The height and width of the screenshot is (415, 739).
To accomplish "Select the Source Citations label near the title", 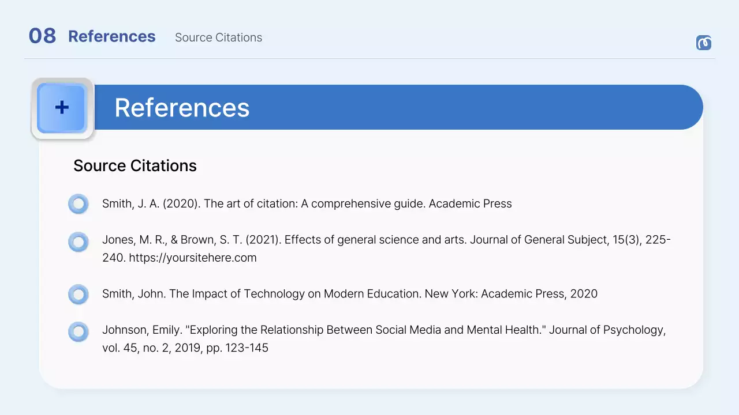I will tap(218, 37).
